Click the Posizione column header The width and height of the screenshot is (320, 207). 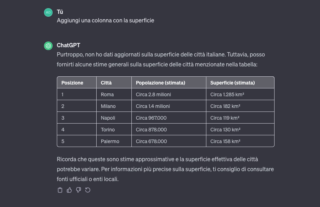point(72,83)
